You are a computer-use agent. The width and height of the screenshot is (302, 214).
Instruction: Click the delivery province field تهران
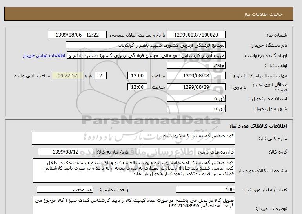click(x=196, y=98)
